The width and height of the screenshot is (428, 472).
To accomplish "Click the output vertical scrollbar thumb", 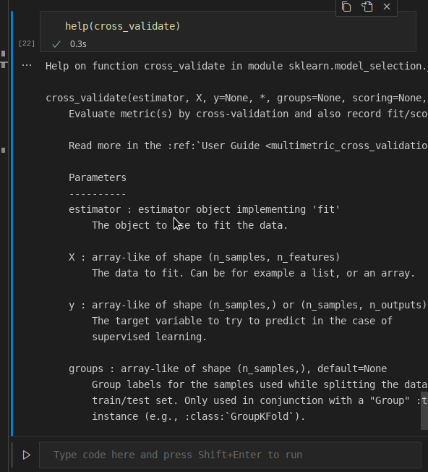I will 424,411.
